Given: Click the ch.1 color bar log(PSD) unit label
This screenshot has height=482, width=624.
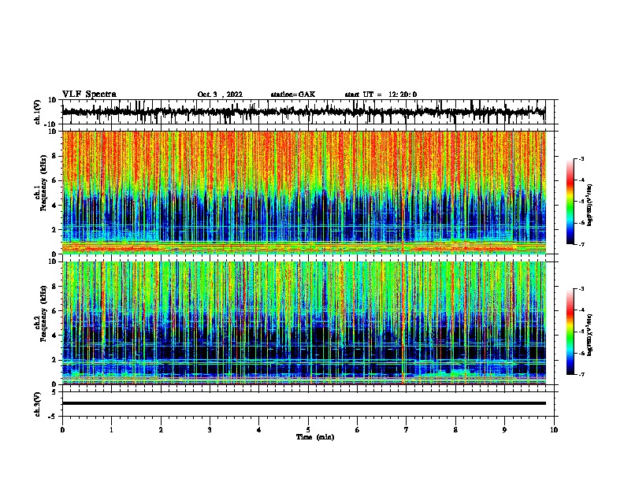Looking at the screenshot, I should 589,205.
